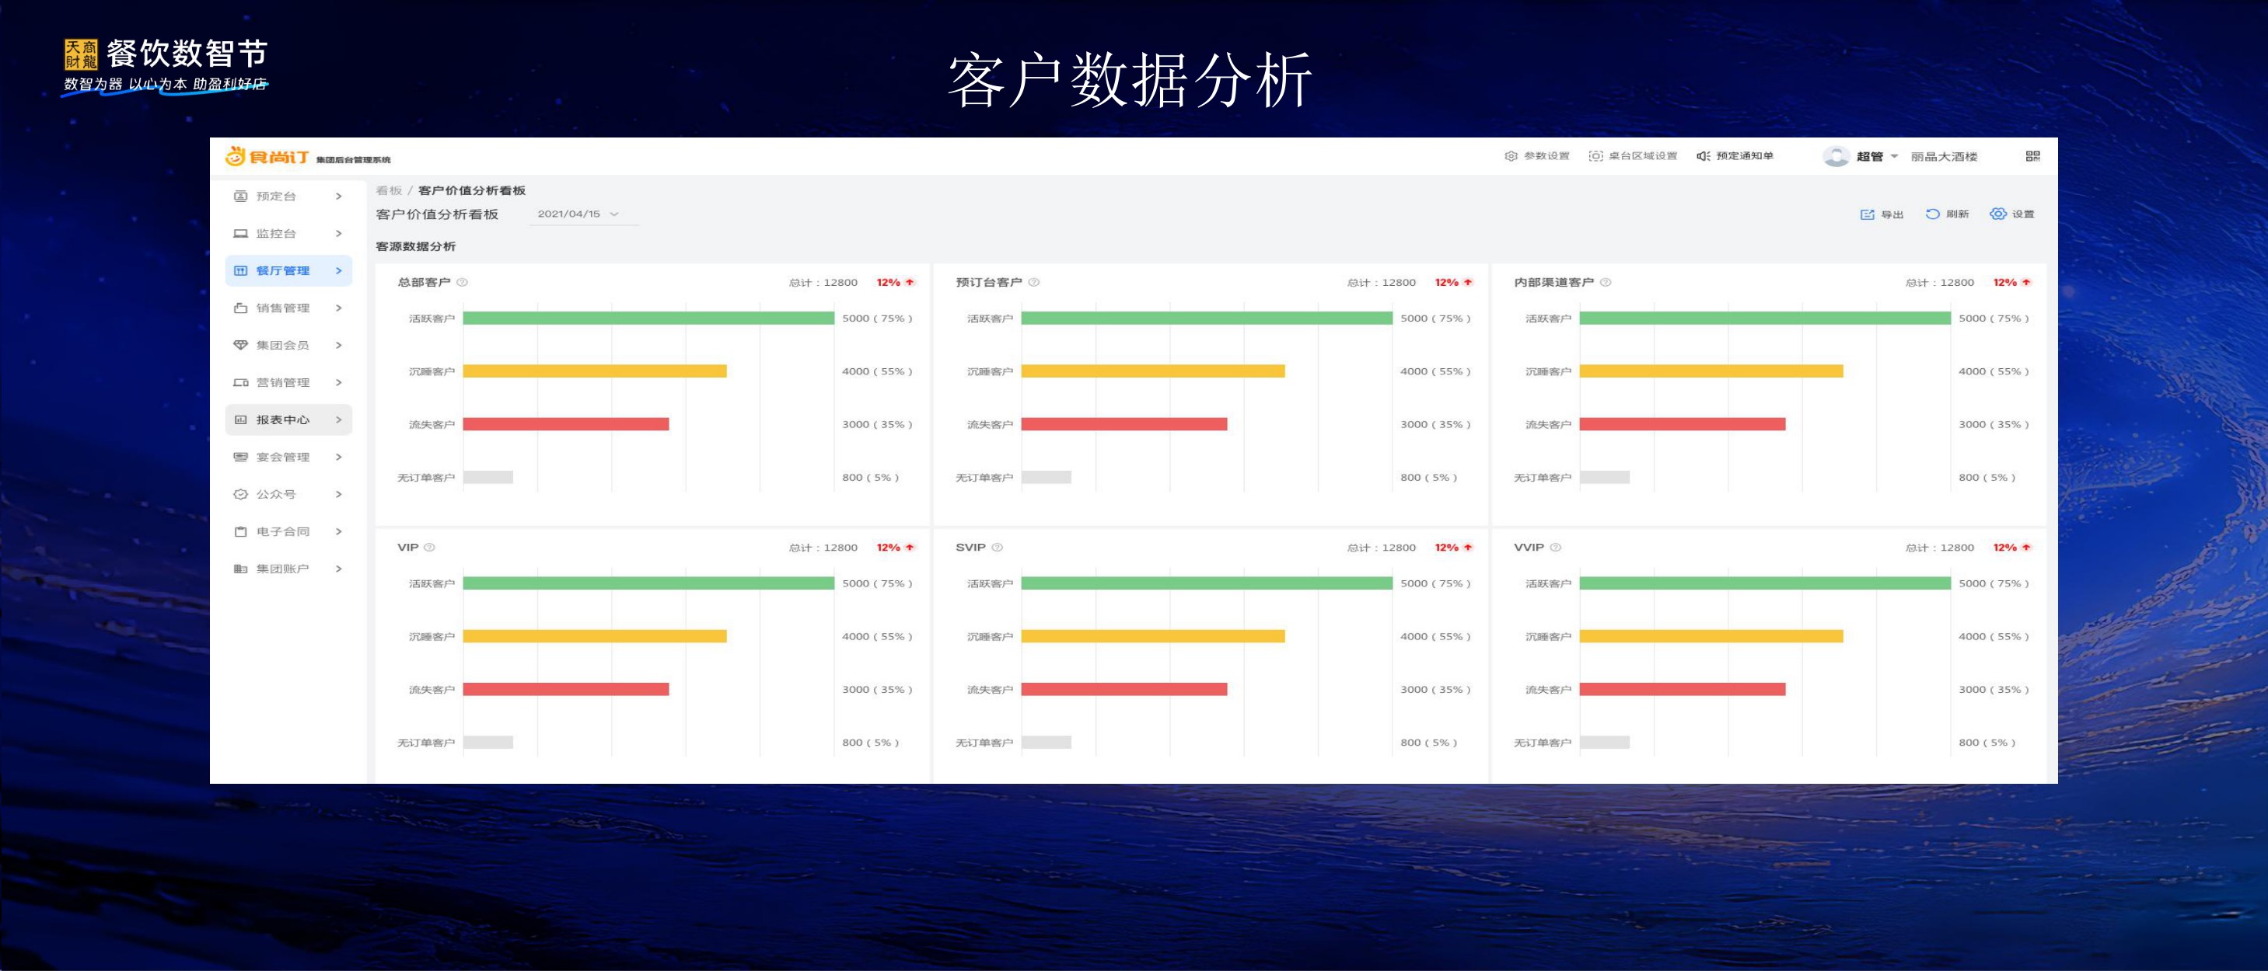Screen dimensions: 2268x971
Task: Click the 集团会员 diamond icon
Action: (x=240, y=345)
